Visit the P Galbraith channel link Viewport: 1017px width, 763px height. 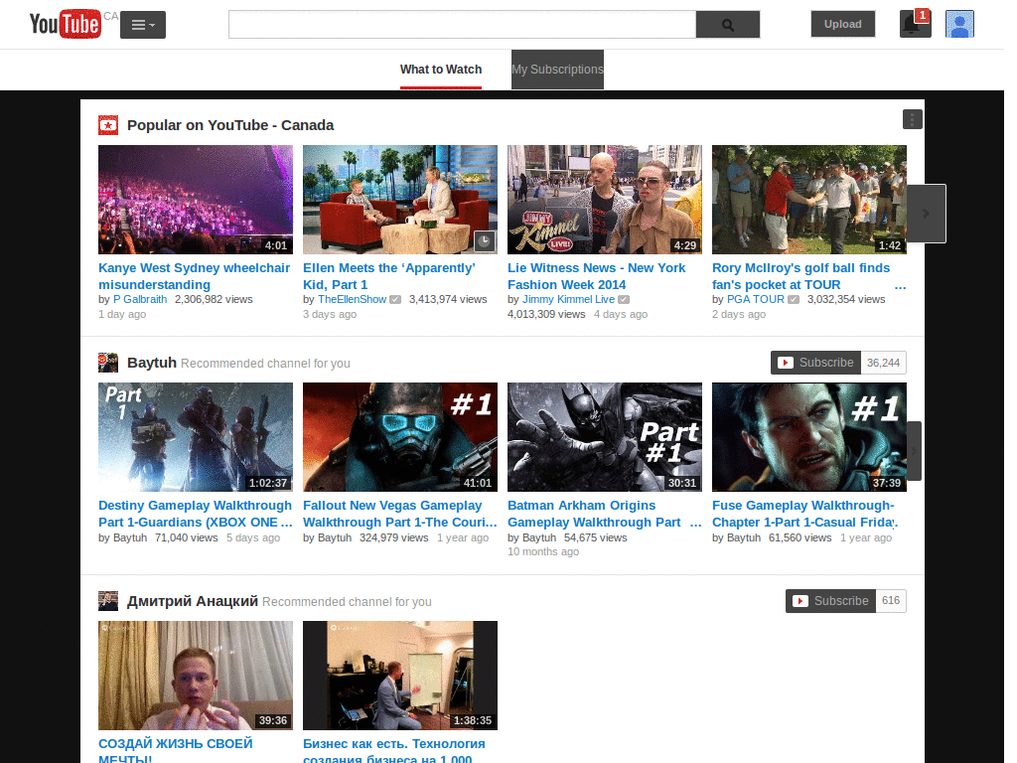click(x=140, y=299)
